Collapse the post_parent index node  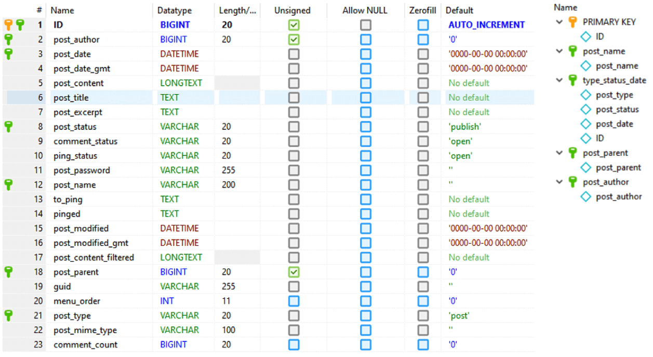point(559,153)
